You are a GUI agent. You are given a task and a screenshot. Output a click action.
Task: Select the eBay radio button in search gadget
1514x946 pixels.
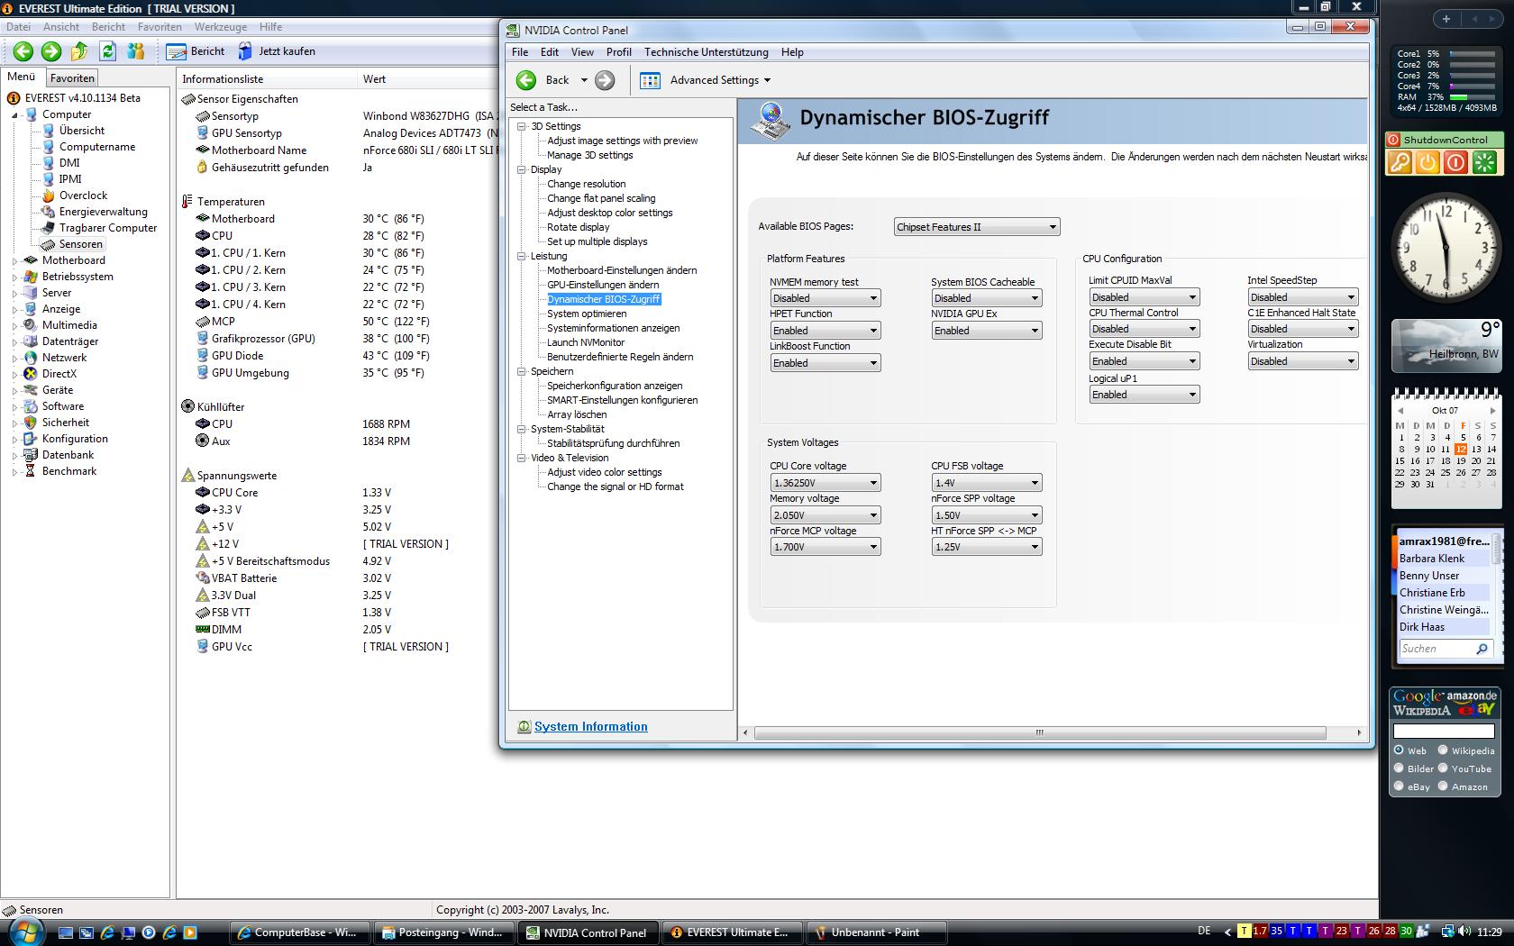click(1400, 787)
